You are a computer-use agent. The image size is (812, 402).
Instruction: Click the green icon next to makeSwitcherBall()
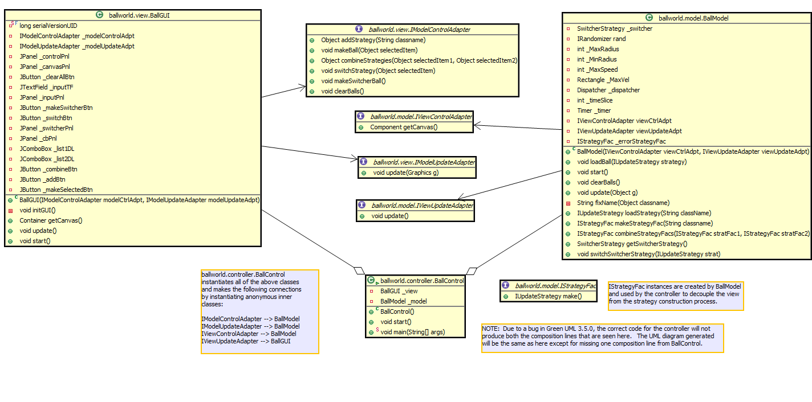pyautogui.click(x=312, y=81)
